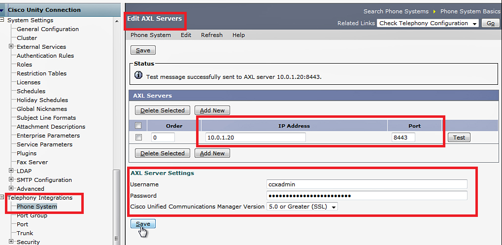Open Fax Server settings
Image resolution: width=502 pixels, height=245 pixels.
32,162
